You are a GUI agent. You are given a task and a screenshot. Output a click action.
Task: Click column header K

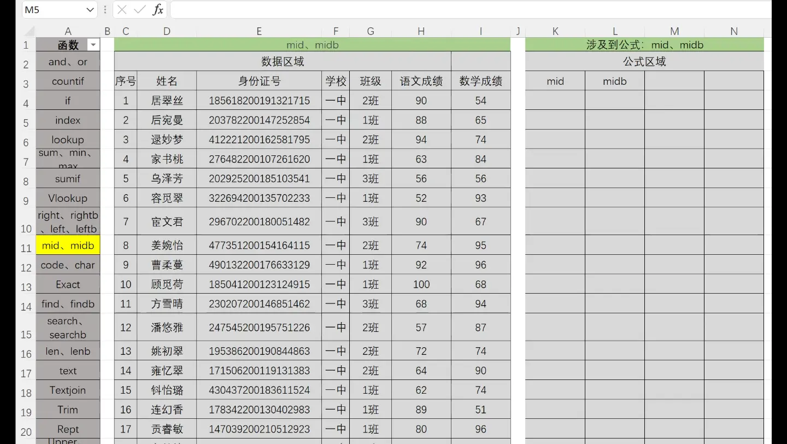555,31
